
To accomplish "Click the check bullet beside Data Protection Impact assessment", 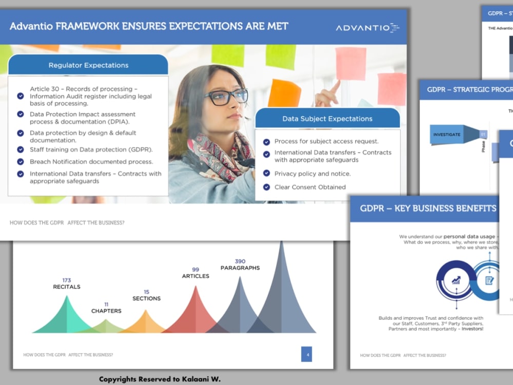I will pos(21,114).
